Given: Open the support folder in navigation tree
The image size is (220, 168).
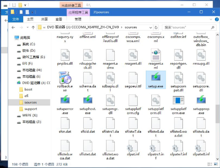Looking at the screenshot, I should point(28,109).
